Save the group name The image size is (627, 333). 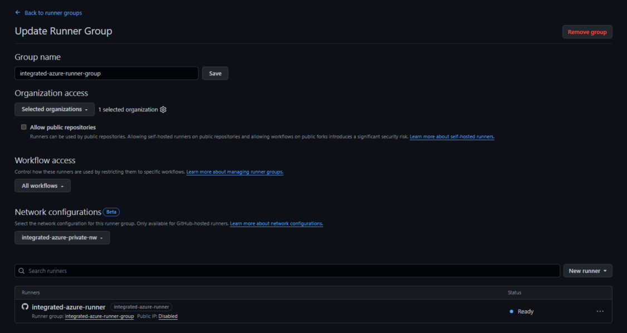tap(215, 73)
